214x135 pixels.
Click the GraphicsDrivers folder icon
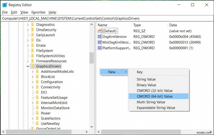[33, 66]
